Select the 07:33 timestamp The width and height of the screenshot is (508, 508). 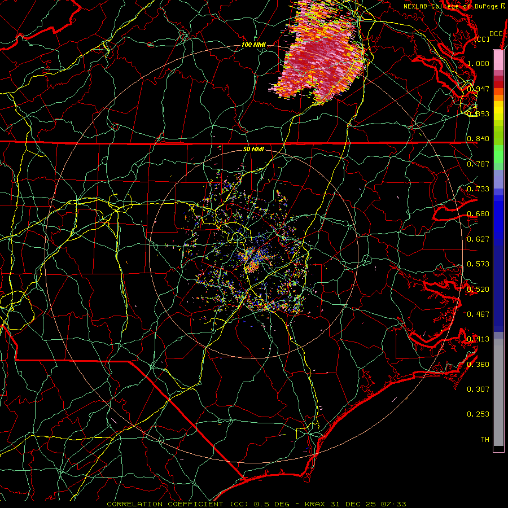coord(395,504)
